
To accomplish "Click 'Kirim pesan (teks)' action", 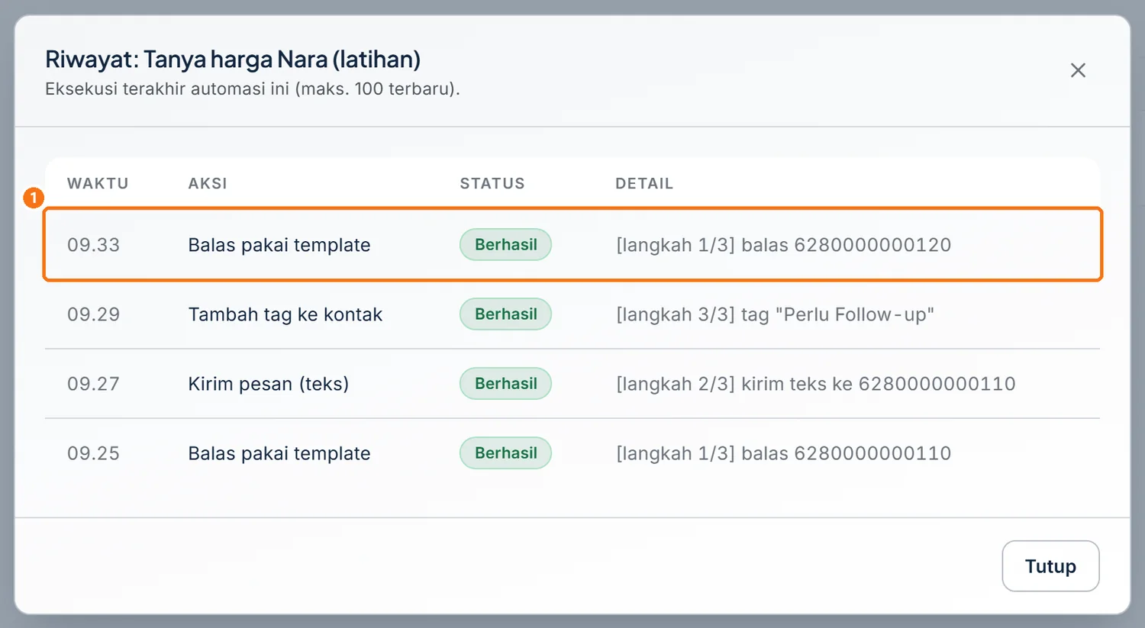I will tap(269, 384).
